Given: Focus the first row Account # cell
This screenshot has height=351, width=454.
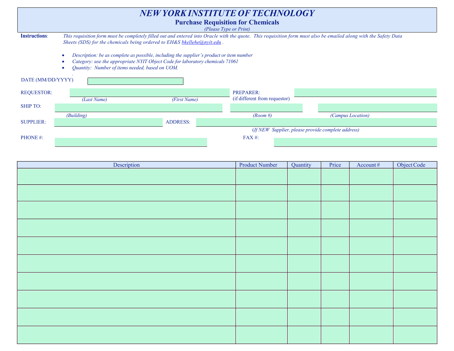Looking at the screenshot, I should coord(371,176).
